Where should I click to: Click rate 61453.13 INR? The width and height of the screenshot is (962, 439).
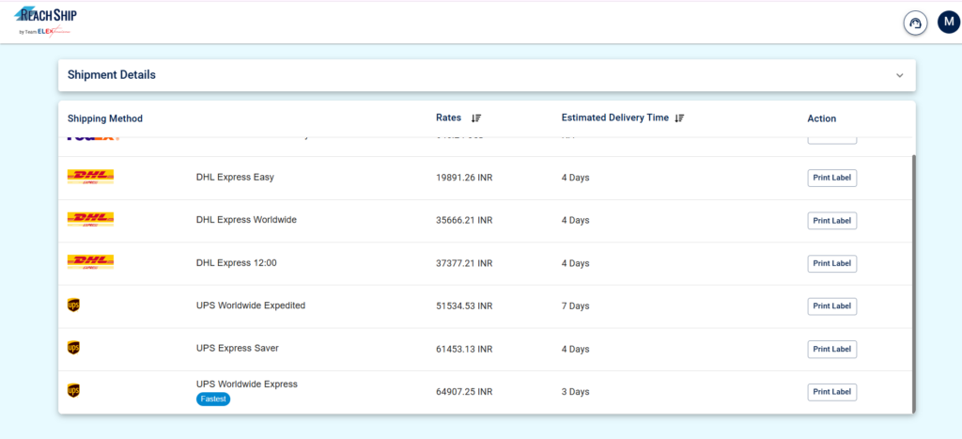(x=464, y=349)
